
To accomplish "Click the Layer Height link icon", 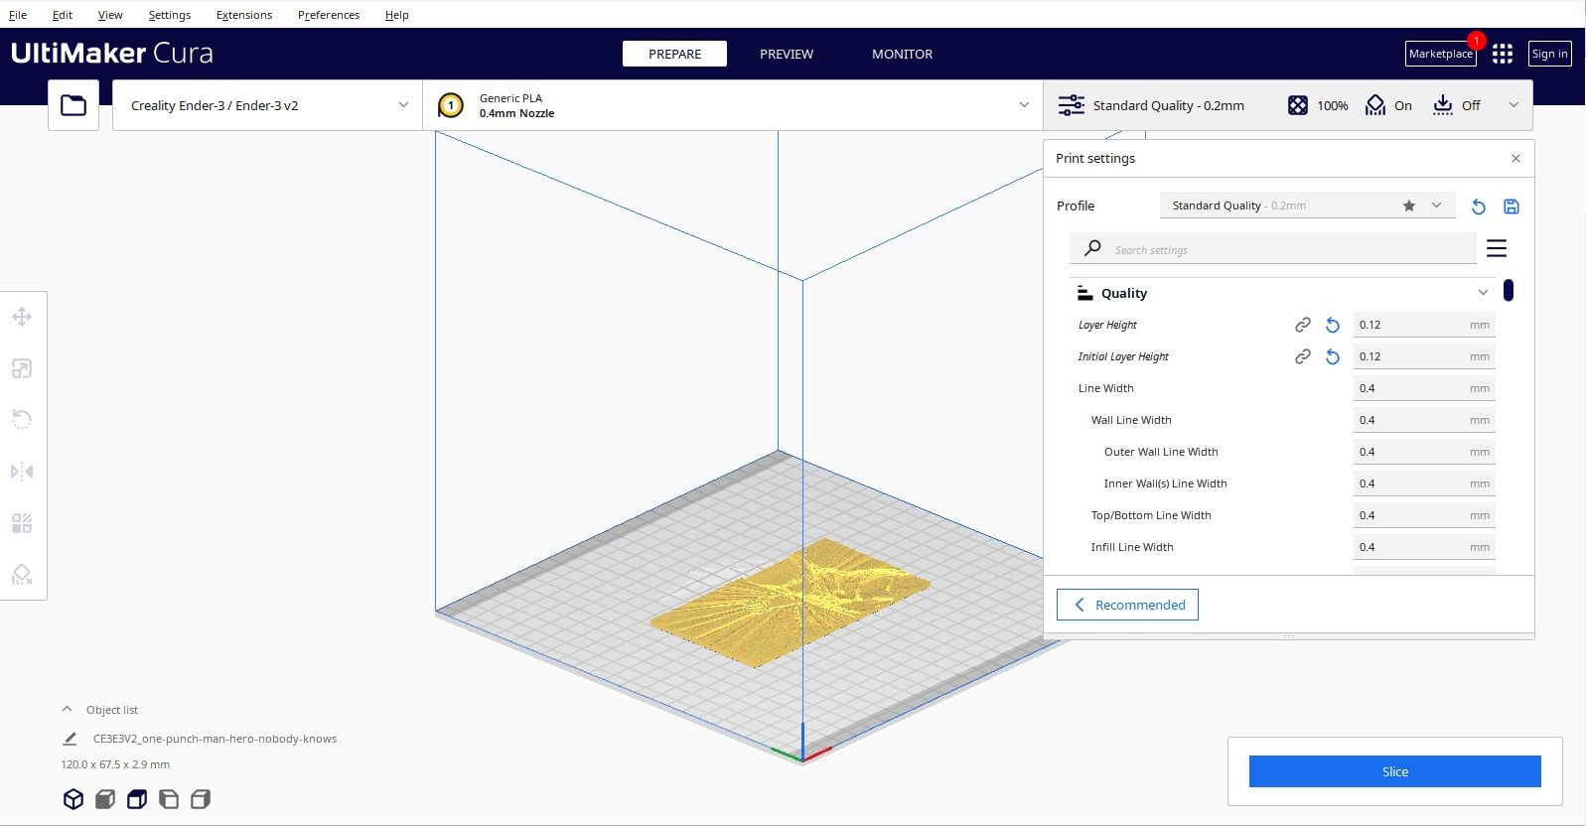I will 1303,325.
